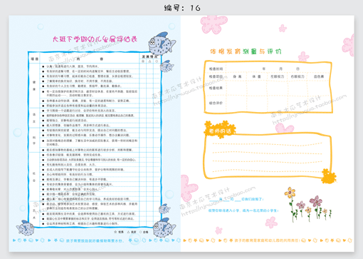Image resolution: width=363 pixels, height=259 pixels.
Task: Click the '合格' circle legend below the table
Action: pyautogui.click(x=144, y=232)
